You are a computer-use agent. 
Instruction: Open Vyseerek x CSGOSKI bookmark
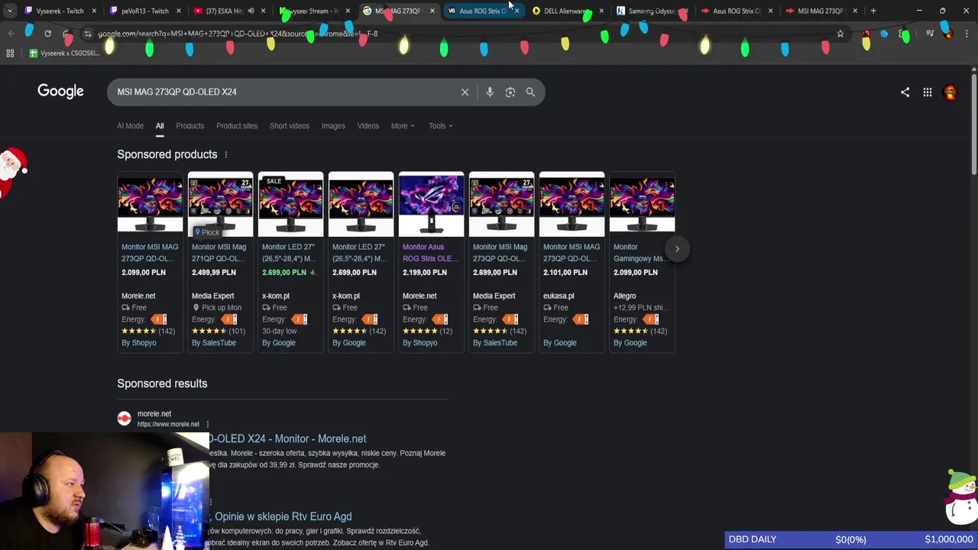[x=64, y=53]
